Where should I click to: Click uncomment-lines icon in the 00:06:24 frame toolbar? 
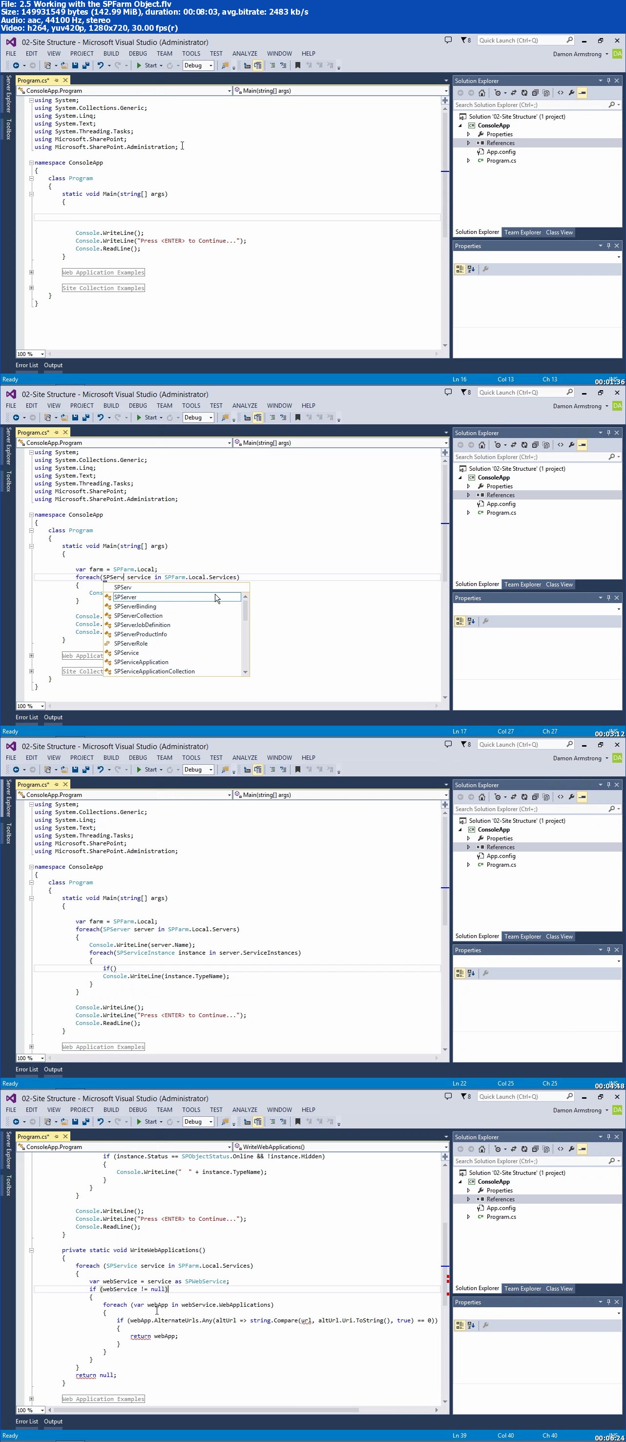pos(283,1122)
